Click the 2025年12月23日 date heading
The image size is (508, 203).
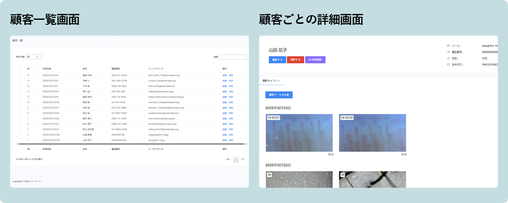(x=278, y=108)
